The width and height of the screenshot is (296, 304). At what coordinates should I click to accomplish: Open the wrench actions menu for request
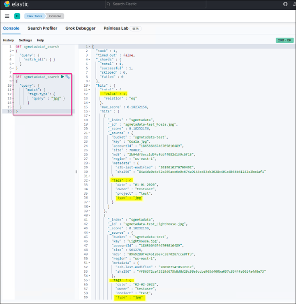point(68,77)
